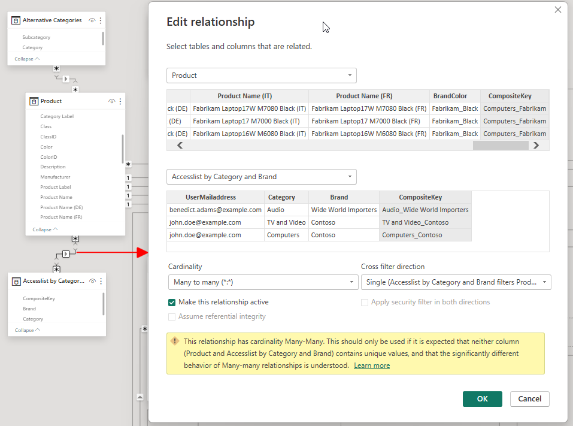Click the Alternative Categories table icon
Screen dimensions: 573x426
tap(16, 20)
